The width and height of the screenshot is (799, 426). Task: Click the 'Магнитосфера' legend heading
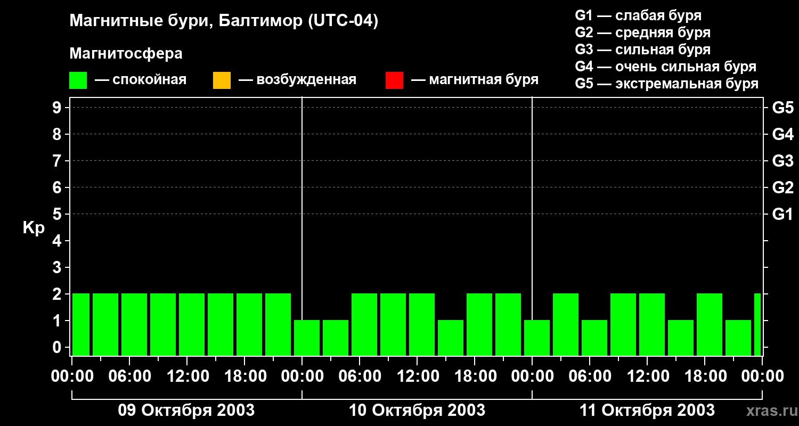tap(126, 54)
